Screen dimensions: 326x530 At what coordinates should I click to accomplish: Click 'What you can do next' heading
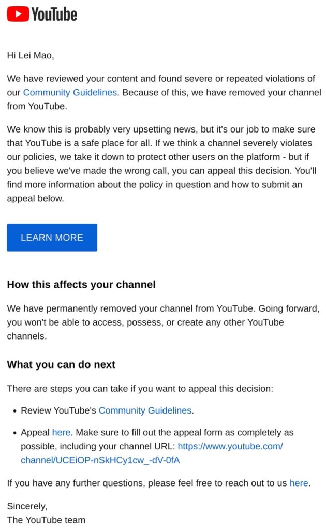(61, 364)
